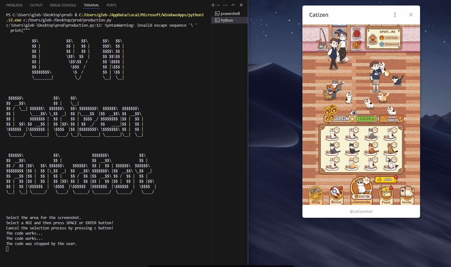Disable Voice chat
Screen dimensions: 451x267
coord(356,34)
